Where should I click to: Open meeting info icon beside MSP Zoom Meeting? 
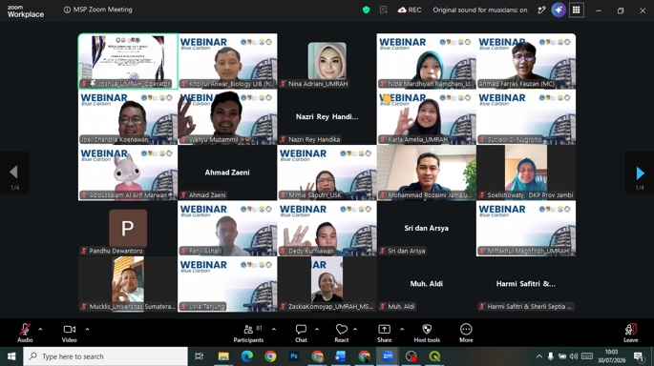[67, 10]
